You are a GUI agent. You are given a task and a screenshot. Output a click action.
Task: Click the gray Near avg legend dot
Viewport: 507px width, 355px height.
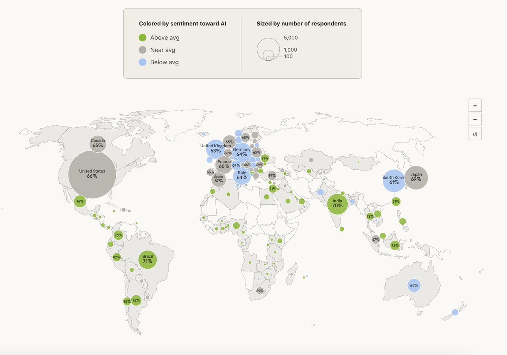(x=143, y=50)
